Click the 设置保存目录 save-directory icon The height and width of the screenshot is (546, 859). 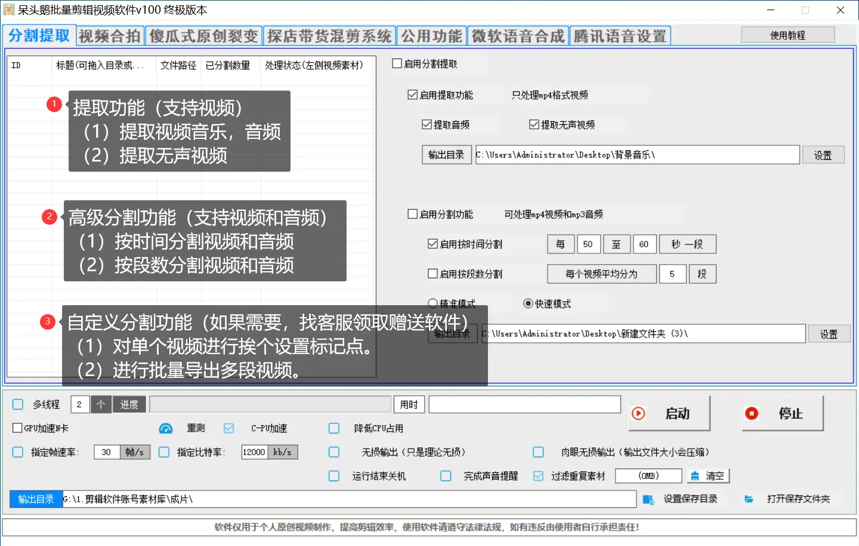pos(648,500)
